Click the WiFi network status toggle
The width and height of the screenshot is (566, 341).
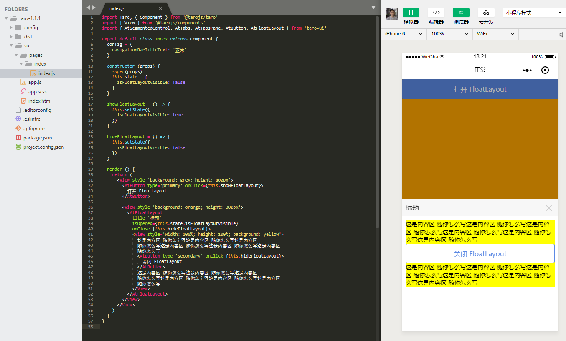pos(495,34)
